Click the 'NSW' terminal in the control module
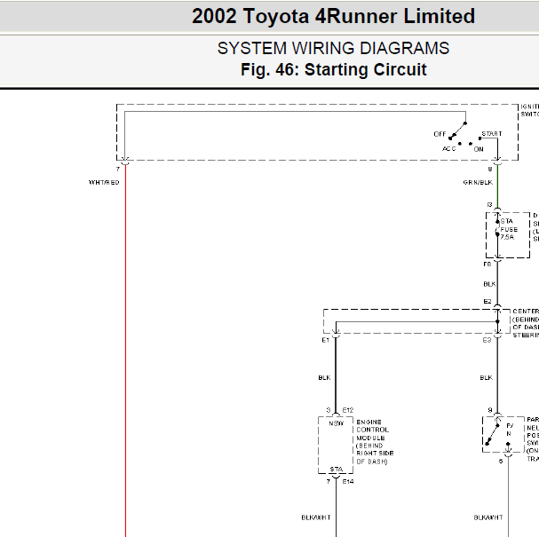The image size is (539, 537). 337,423
